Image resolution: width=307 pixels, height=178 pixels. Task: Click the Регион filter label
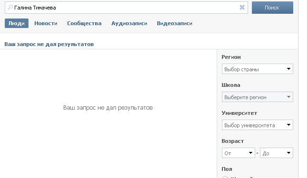click(x=231, y=57)
